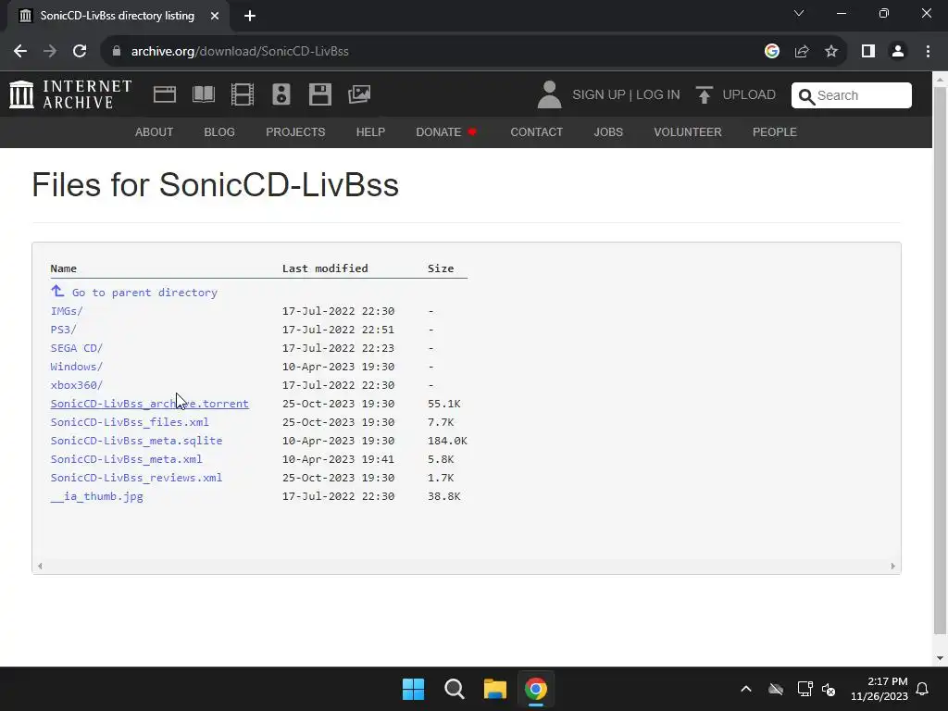Click the Chrome taskbar icon
This screenshot has width=948, height=711.
(536, 689)
